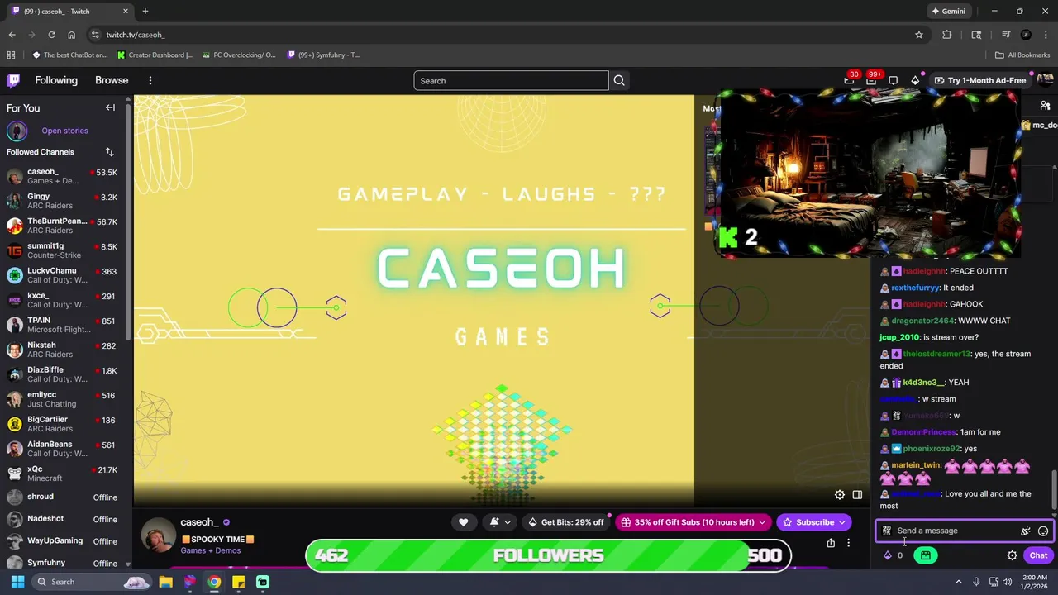Open the video player settings gear
Image resolution: width=1058 pixels, height=595 pixels.
[839, 494]
